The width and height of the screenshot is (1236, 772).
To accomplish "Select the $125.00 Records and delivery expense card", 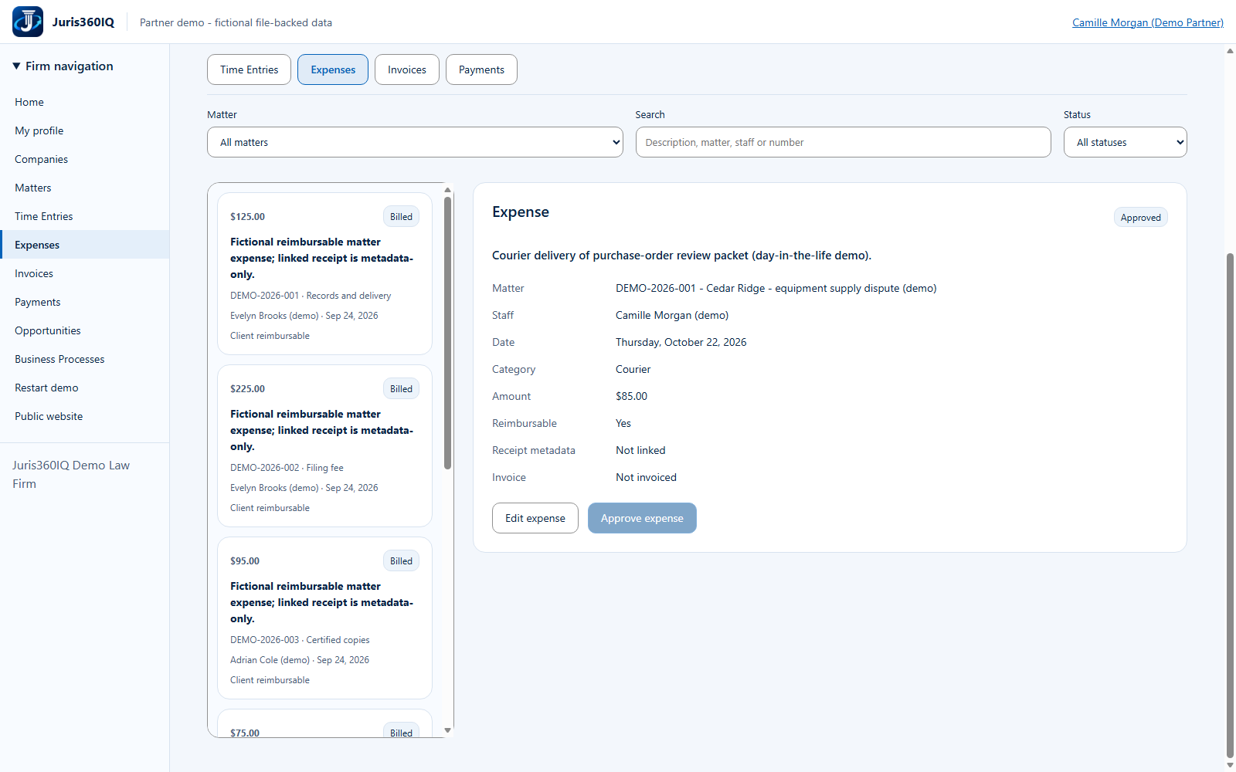I will click(x=324, y=273).
